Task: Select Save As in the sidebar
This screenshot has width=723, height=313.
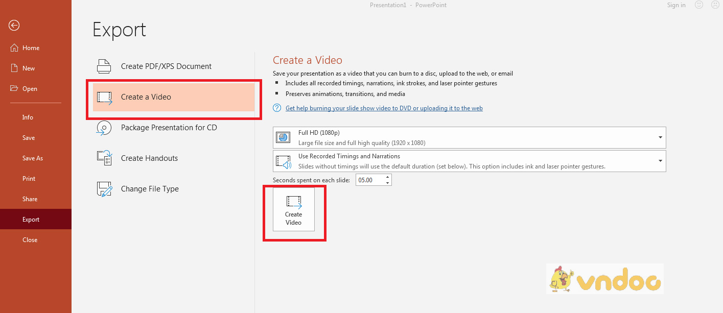Action: tap(33, 158)
